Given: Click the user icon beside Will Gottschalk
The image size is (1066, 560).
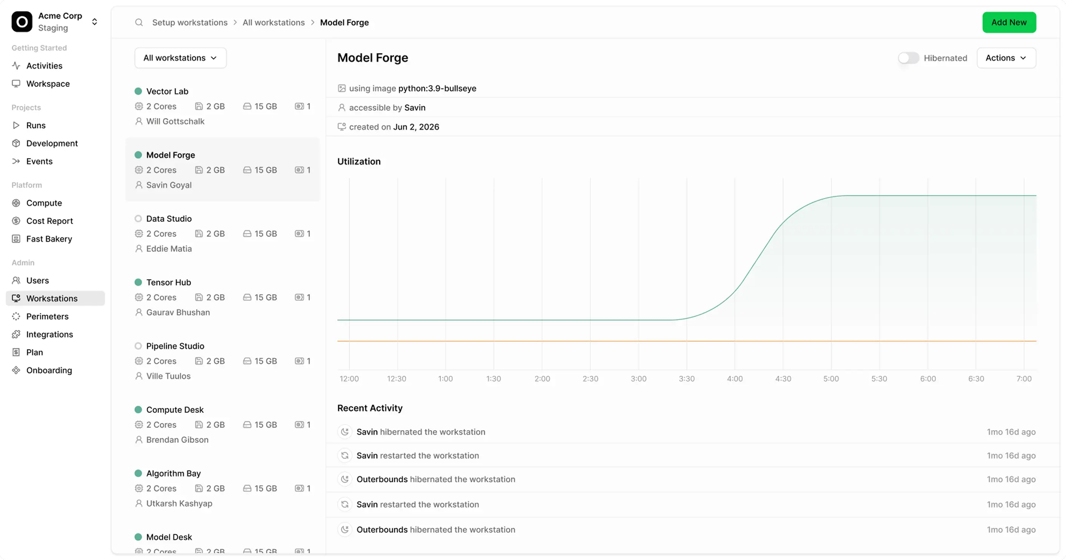Looking at the screenshot, I should point(139,122).
